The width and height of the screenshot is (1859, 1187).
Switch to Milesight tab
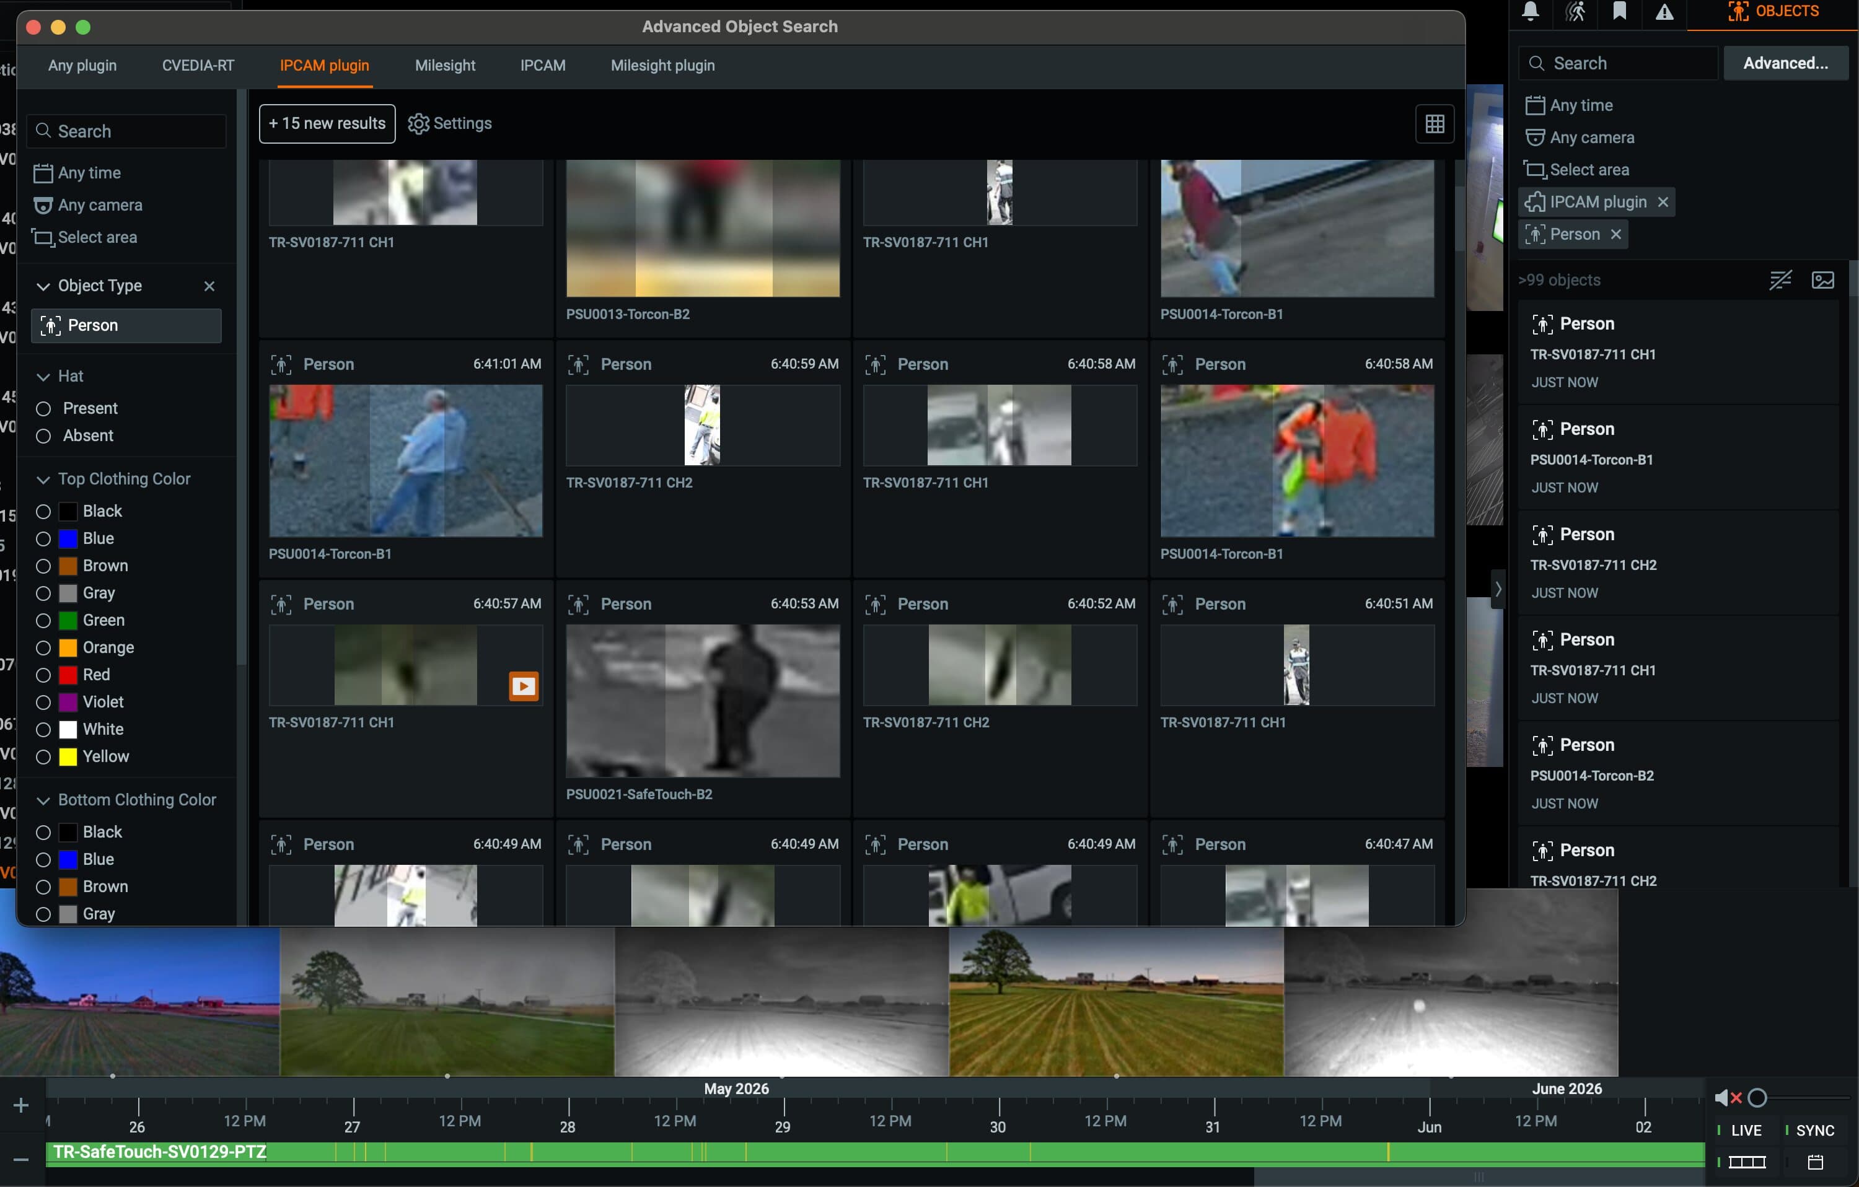tap(446, 66)
